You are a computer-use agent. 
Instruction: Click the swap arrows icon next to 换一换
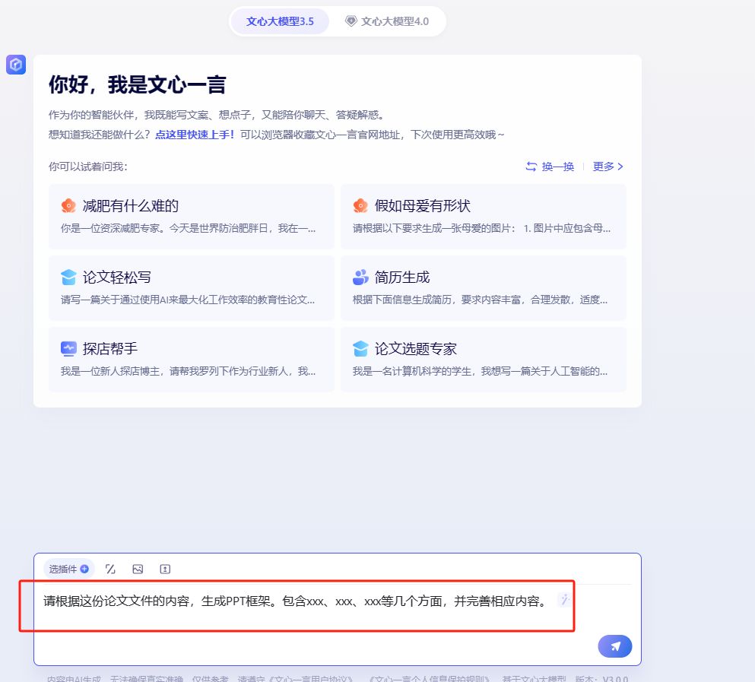pos(531,167)
